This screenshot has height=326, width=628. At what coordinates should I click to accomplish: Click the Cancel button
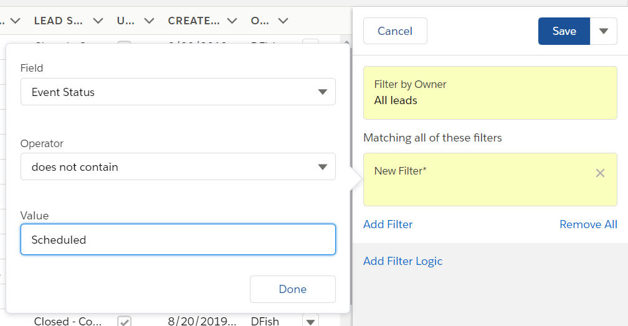pyautogui.click(x=395, y=31)
